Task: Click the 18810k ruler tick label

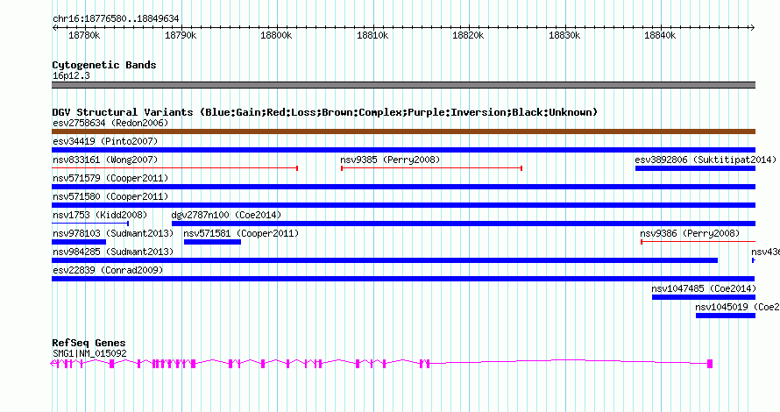Action: tap(372, 35)
